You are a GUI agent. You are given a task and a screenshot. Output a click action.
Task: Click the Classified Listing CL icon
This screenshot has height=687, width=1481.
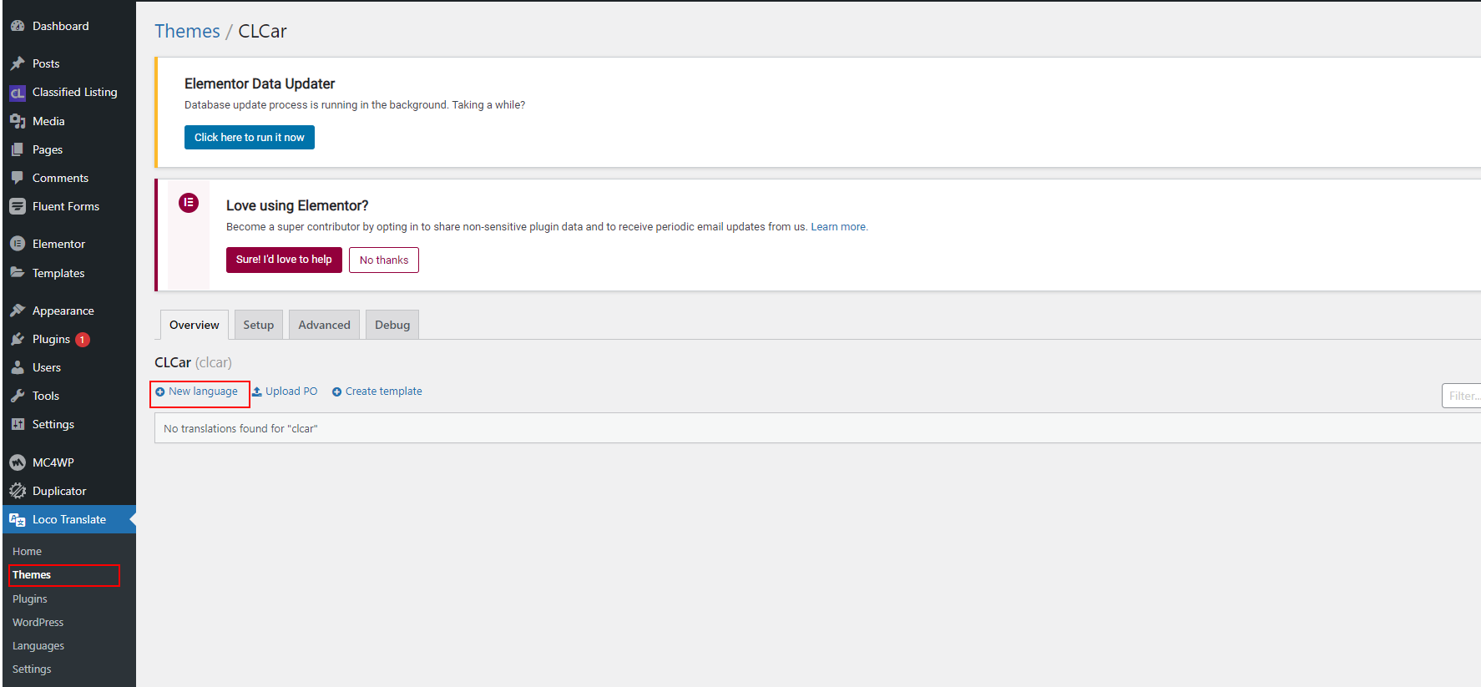click(x=18, y=93)
